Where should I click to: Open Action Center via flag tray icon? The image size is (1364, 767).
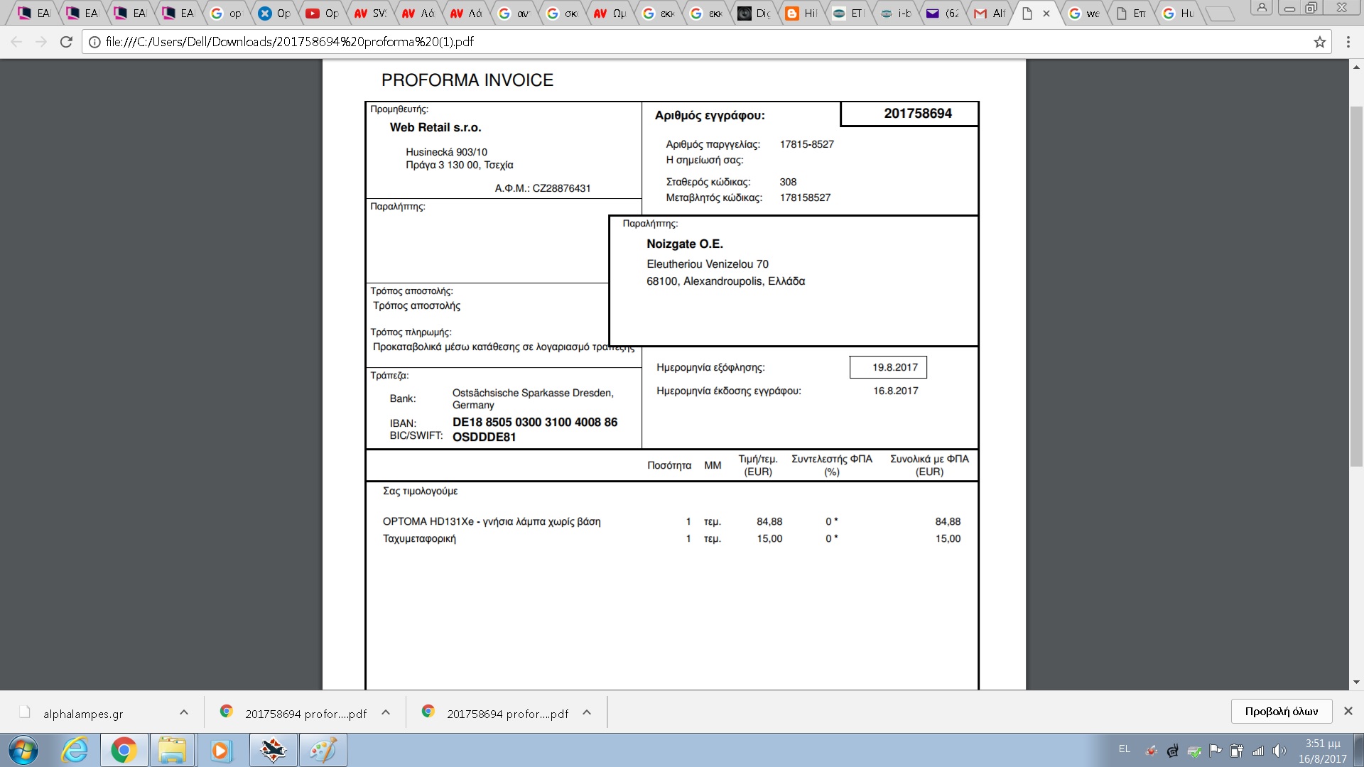(1216, 750)
